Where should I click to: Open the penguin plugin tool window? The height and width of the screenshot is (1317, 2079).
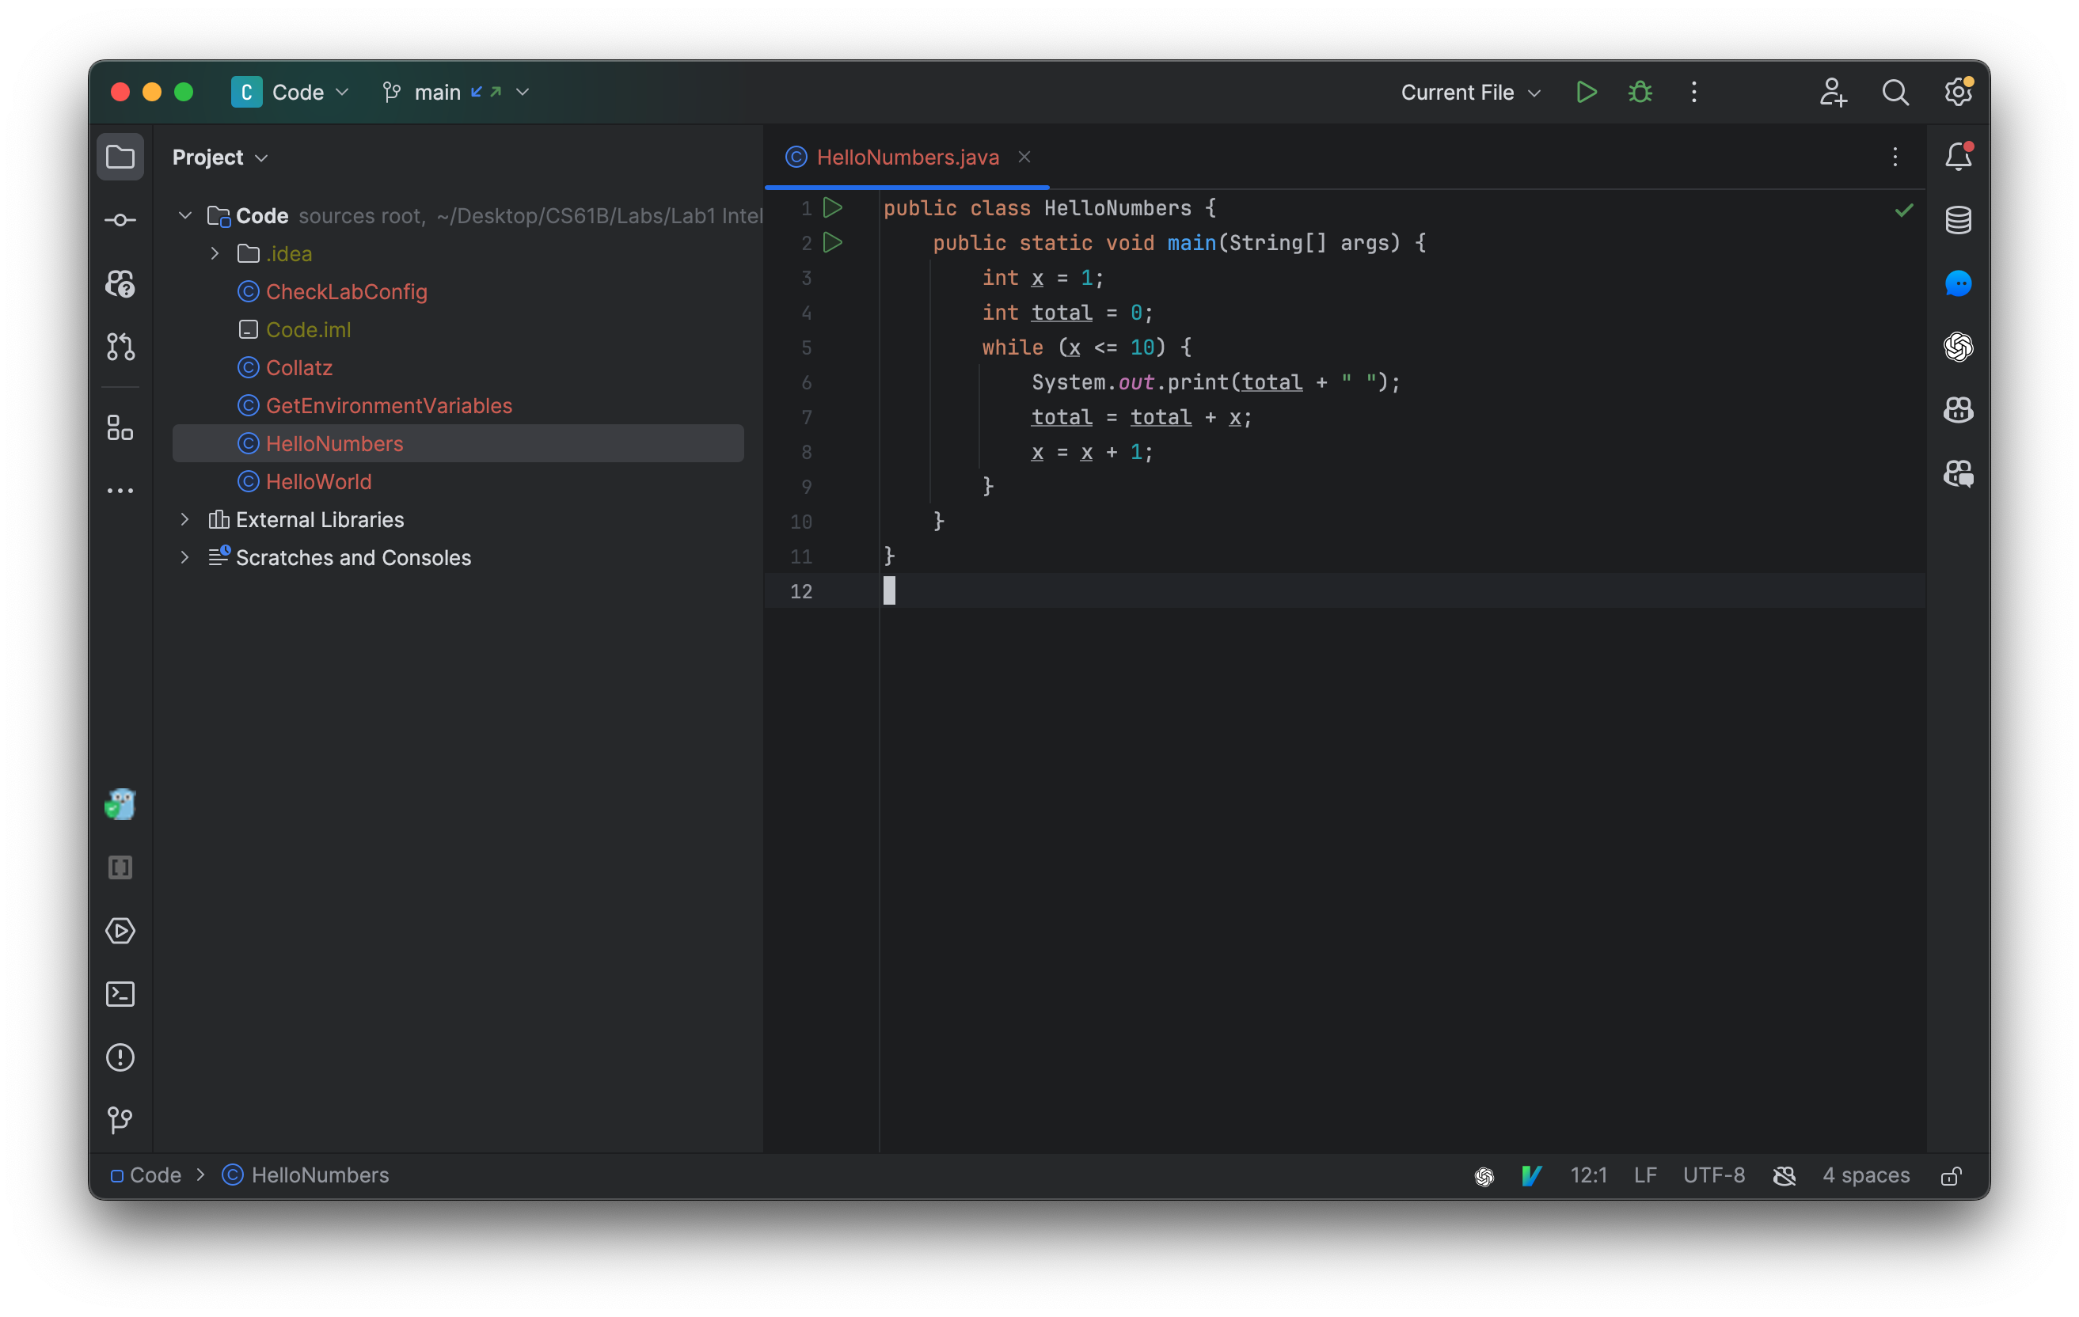[x=120, y=804]
